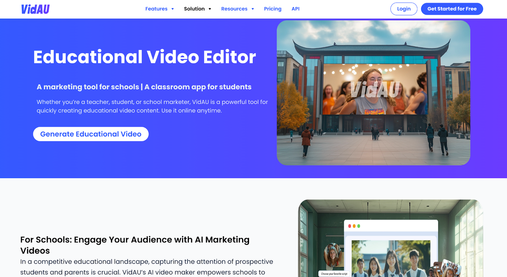Expand the Solution dropdown arrow
The height and width of the screenshot is (277, 507).
click(210, 9)
